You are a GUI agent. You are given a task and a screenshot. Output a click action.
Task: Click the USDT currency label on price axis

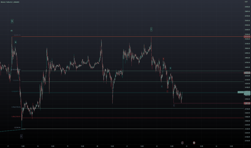246,2
